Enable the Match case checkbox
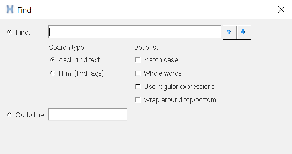Viewport: 292px width, 154px height. click(x=138, y=60)
